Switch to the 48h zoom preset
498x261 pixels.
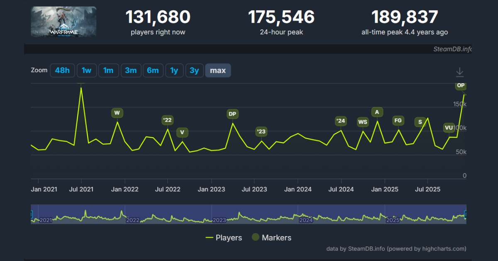coord(62,70)
